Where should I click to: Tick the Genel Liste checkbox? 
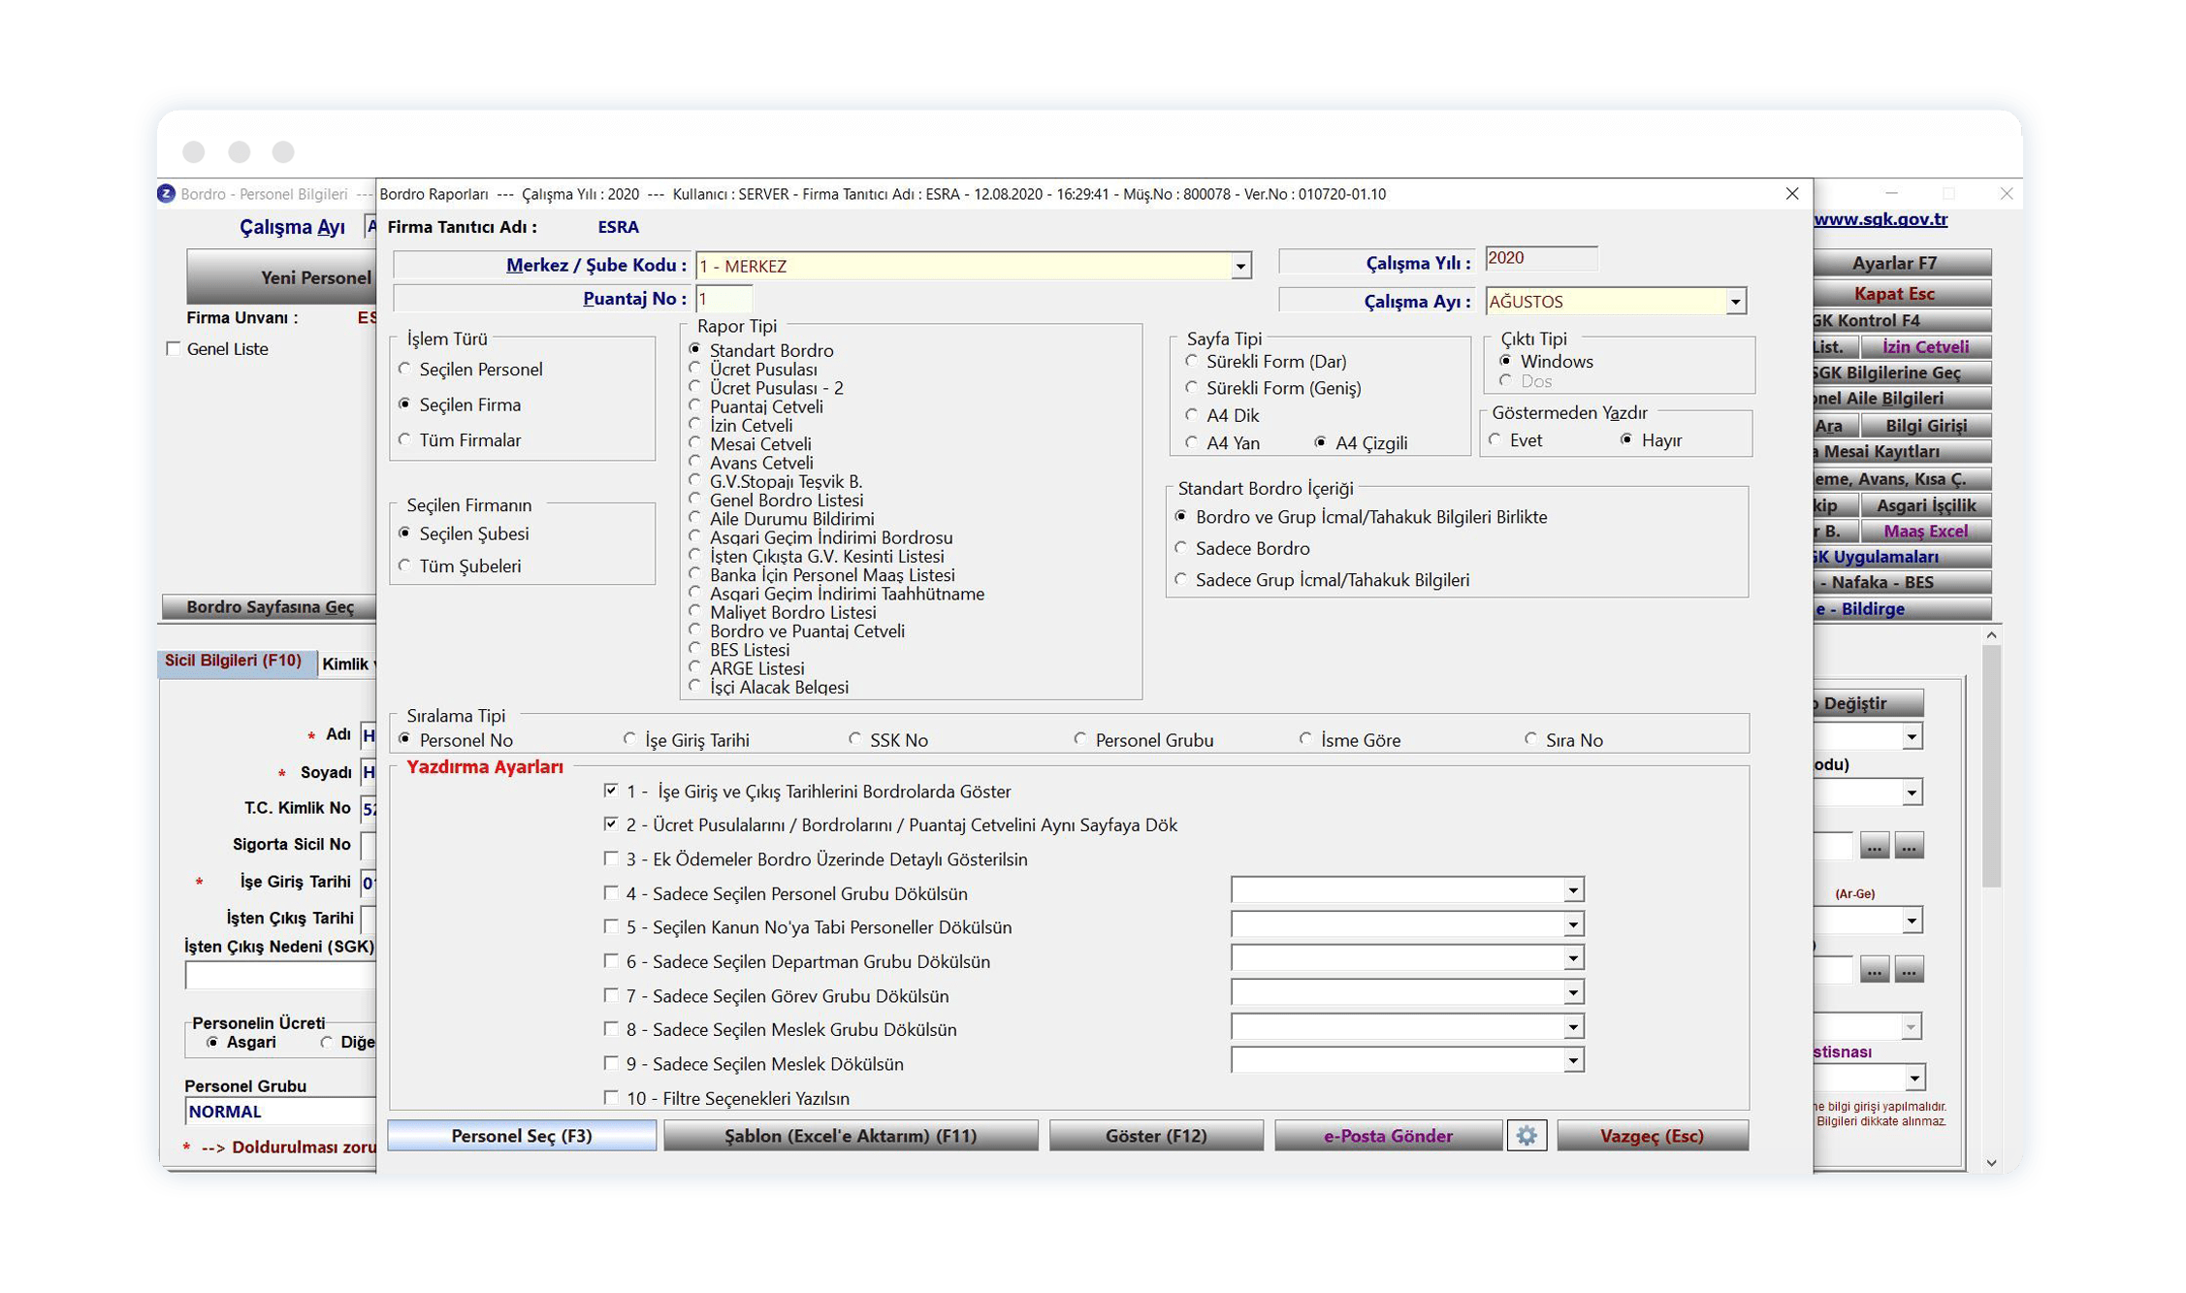point(174,348)
